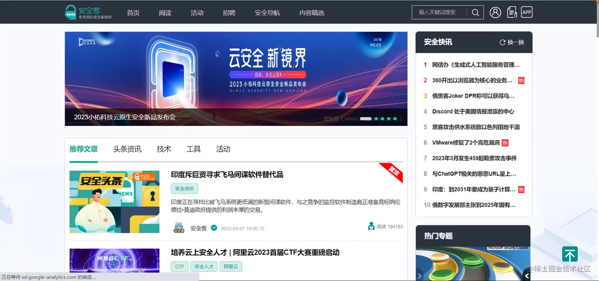Click the 安全客 author avatar icon
The image size is (599, 281).
[x=179, y=228]
